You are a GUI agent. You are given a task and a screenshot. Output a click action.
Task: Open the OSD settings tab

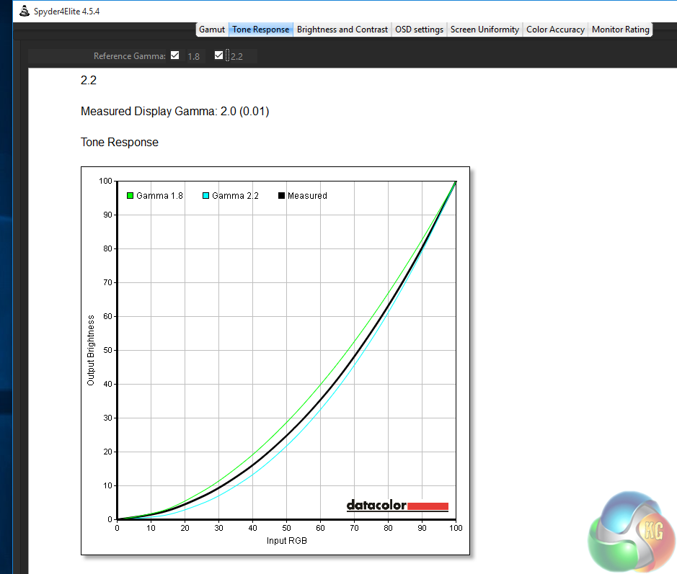click(419, 30)
